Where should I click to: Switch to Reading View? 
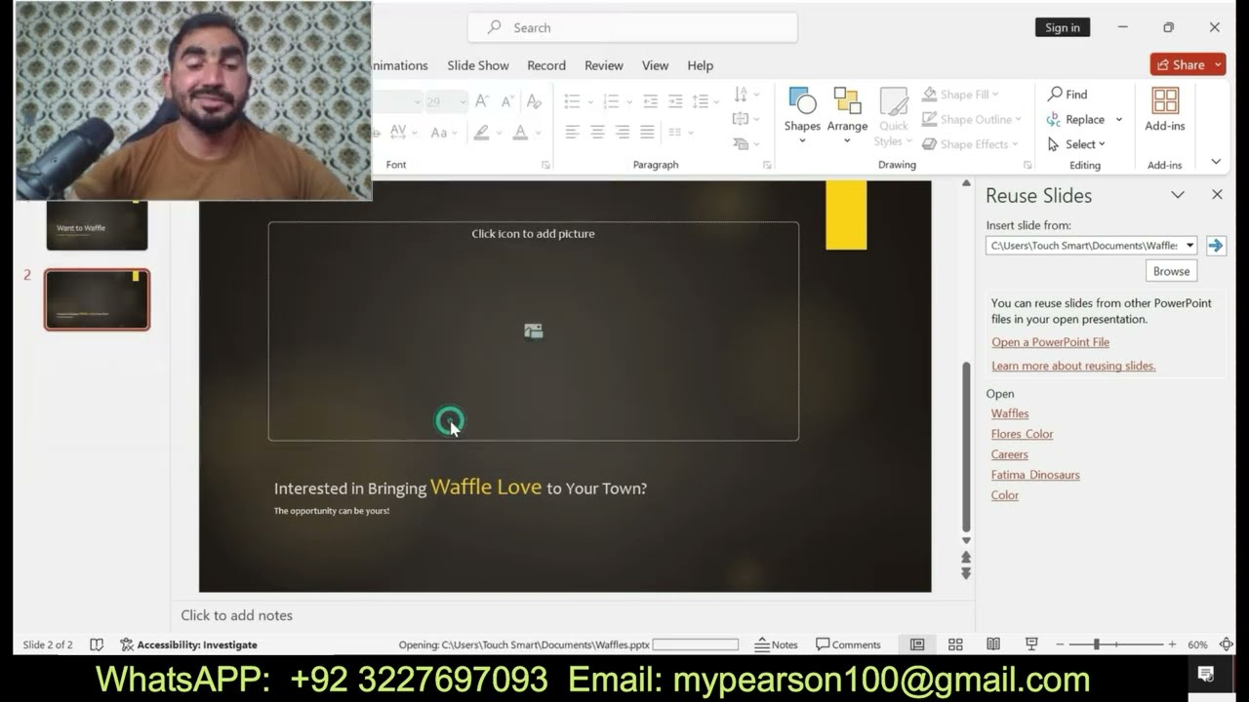click(993, 644)
